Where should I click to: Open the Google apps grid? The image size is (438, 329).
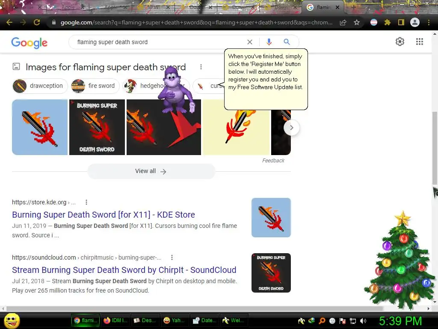click(419, 42)
